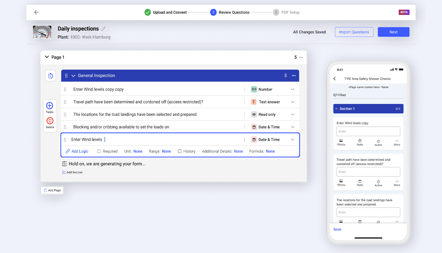
Task: Open the Page 1 three-dot menu
Action: pos(301,57)
